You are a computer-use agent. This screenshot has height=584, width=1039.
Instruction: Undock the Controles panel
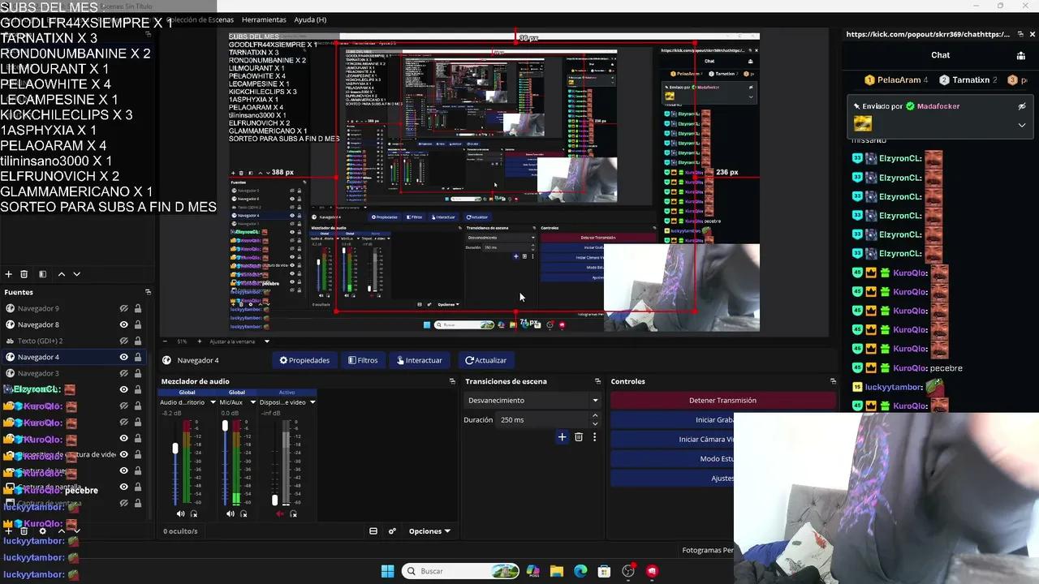(833, 381)
